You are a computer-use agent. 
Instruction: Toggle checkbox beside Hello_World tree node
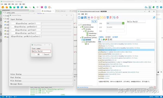pyautogui.click(x=87, y=35)
